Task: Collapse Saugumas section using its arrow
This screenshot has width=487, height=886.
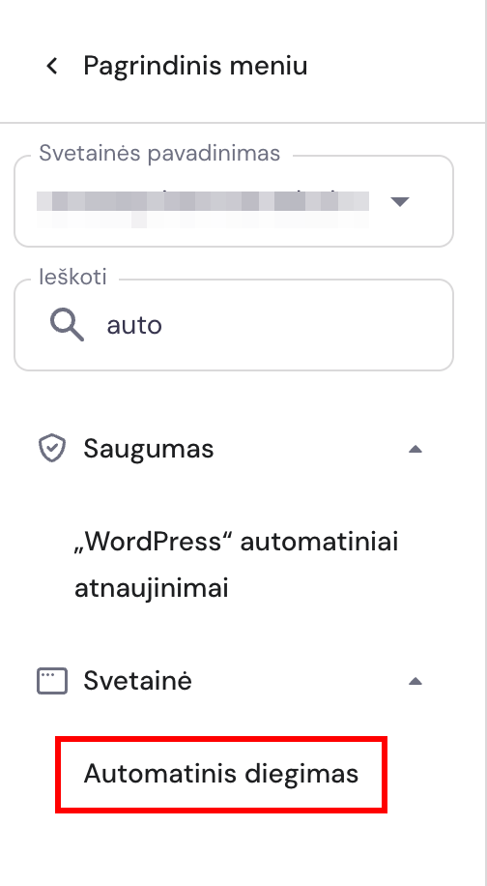Action: coord(415,449)
